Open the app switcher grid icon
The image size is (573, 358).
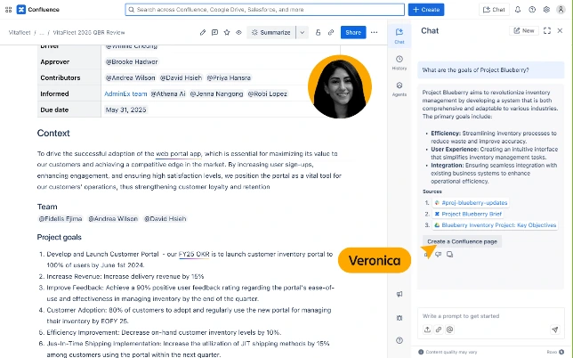click(8, 10)
